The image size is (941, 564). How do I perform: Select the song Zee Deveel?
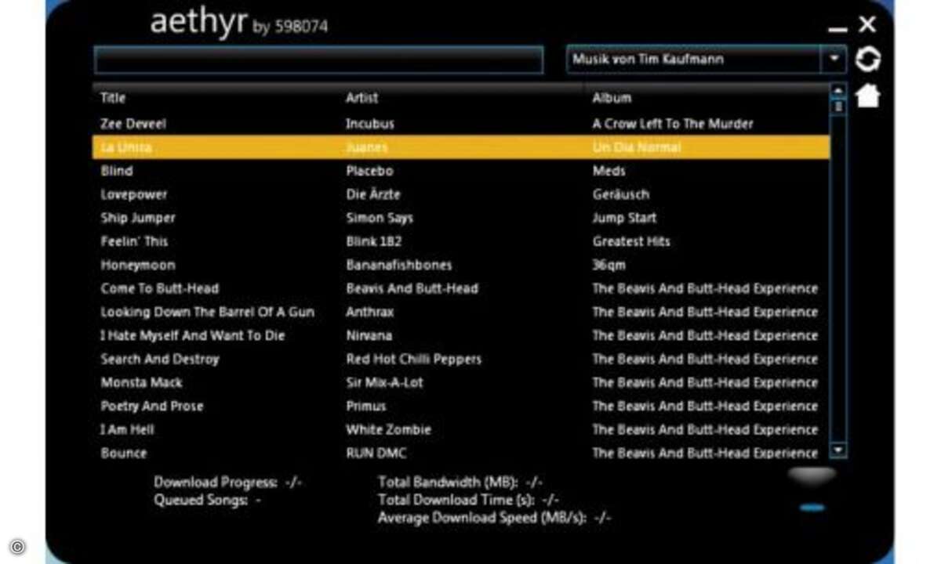click(133, 124)
